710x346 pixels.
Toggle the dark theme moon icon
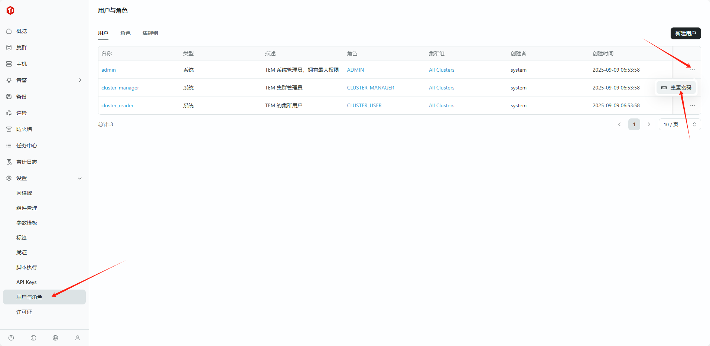coord(33,338)
